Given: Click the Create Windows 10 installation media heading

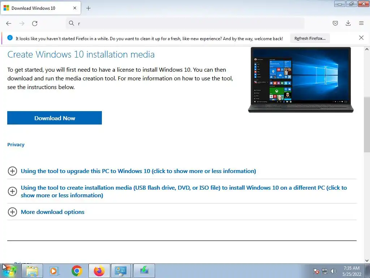Looking at the screenshot, I should pyautogui.click(x=81, y=54).
